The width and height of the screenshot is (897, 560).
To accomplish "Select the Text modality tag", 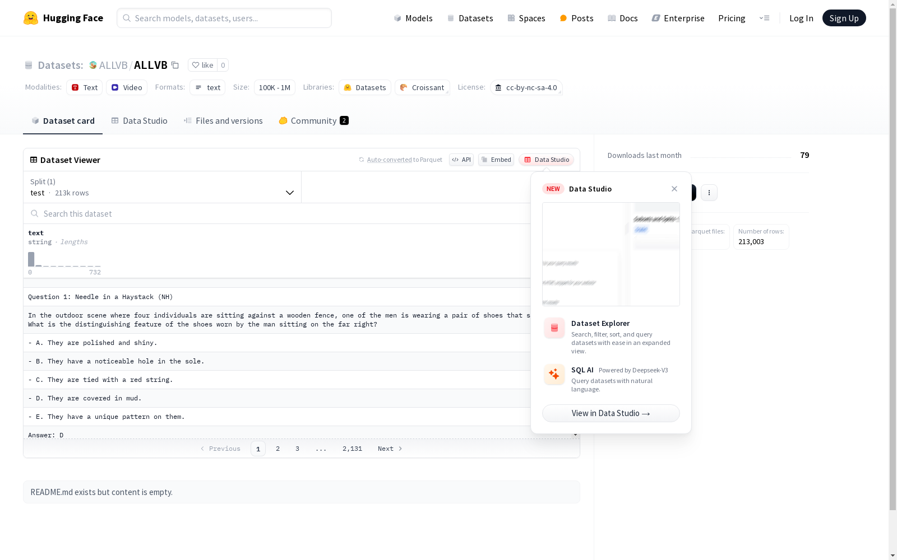I will click(x=84, y=87).
